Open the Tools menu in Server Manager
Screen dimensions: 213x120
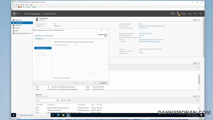[x=190, y=14]
